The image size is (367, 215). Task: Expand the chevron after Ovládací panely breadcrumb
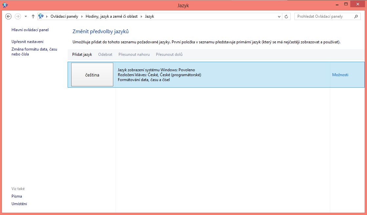click(82, 16)
